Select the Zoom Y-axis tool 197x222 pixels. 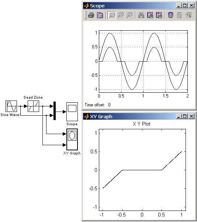click(129, 15)
